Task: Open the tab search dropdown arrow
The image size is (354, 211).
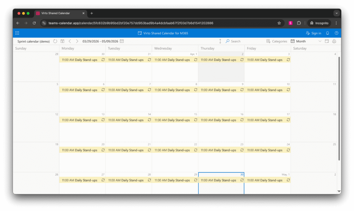Action: [336, 13]
